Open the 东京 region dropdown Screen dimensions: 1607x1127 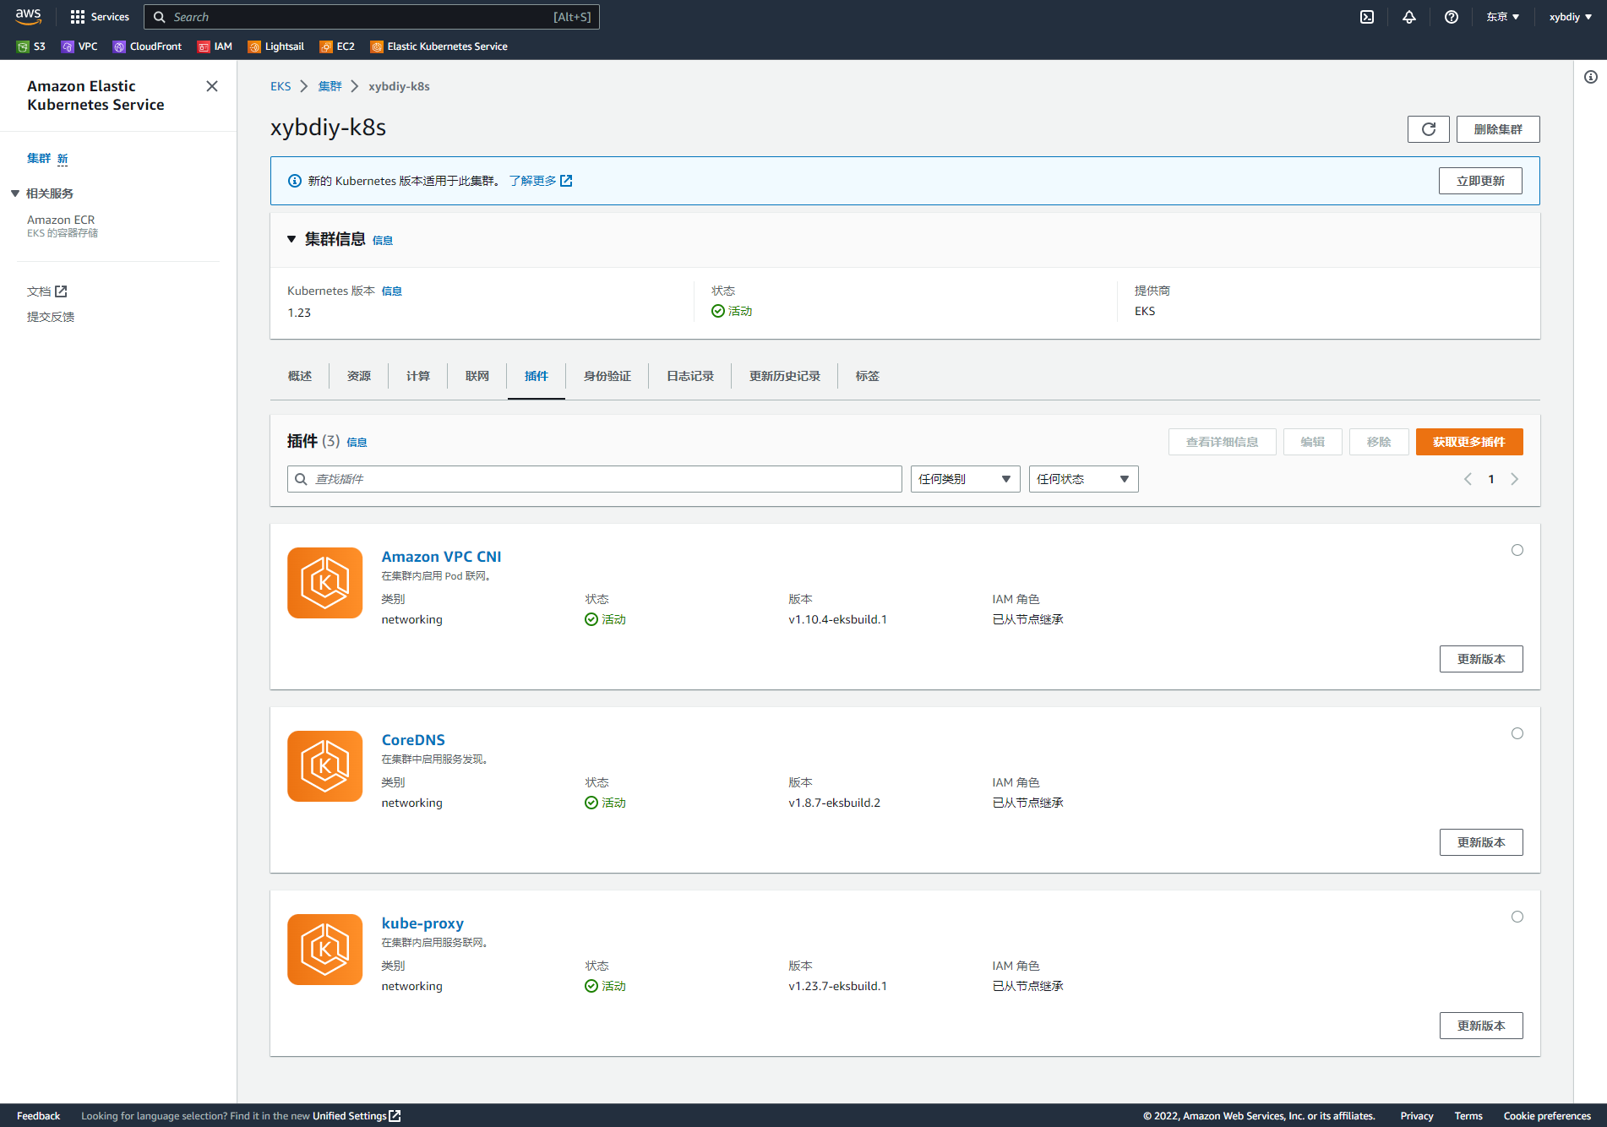click(x=1503, y=17)
